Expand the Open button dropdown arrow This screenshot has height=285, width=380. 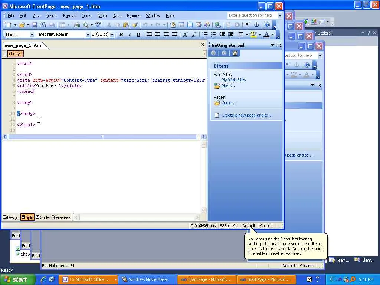pyautogui.click(x=28, y=25)
